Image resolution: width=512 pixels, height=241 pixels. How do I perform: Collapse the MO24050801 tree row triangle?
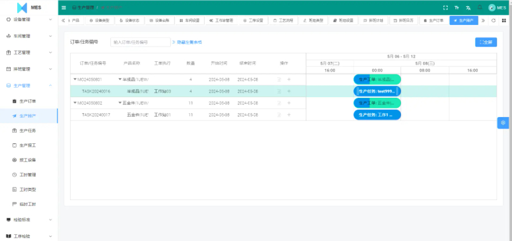[x=75, y=79]
